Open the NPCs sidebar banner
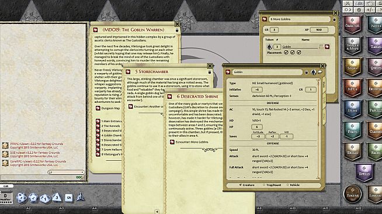 [352, 88]
